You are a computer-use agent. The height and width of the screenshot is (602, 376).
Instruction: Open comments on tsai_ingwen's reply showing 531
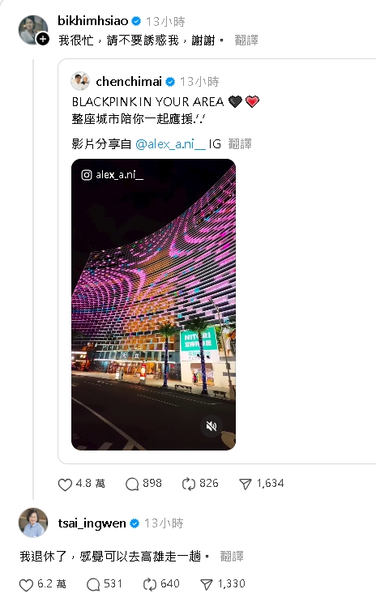pos(93,585)
